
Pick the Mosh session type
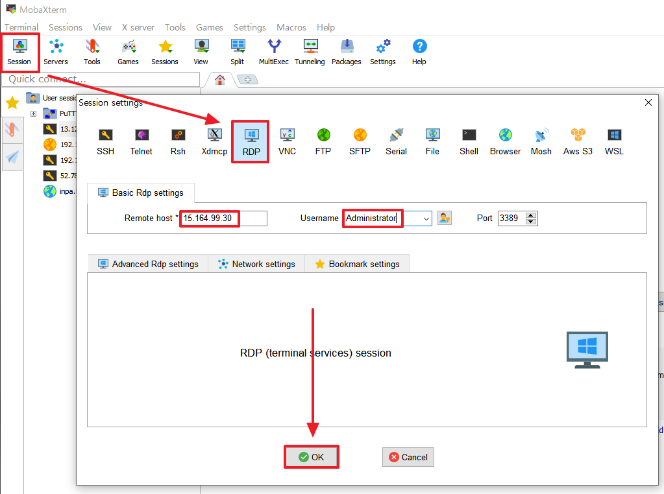pos(541,142)
